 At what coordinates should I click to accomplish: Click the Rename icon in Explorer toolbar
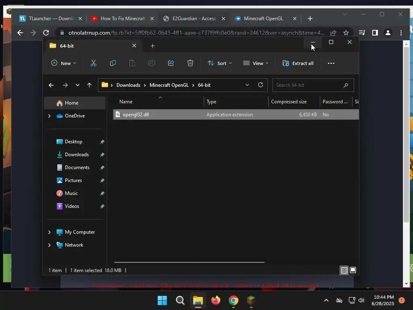(x=152, y=63)
